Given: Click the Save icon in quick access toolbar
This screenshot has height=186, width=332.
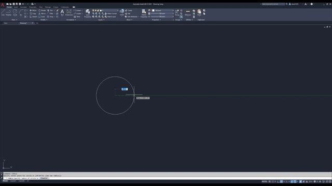Looking at the screenshot, I should tap(13, 4).
